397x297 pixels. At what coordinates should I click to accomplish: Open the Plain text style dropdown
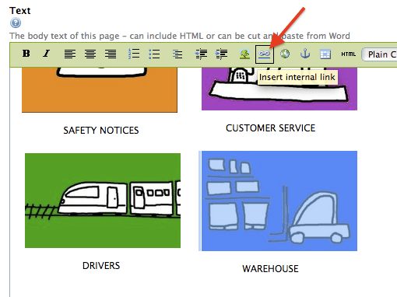(379, 54)
